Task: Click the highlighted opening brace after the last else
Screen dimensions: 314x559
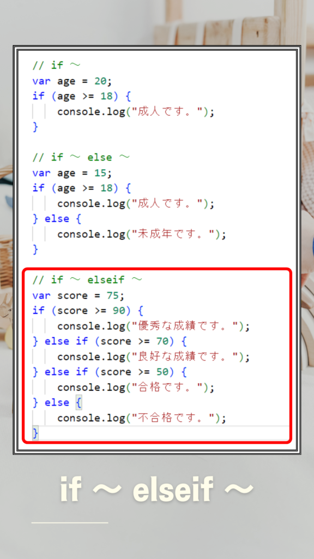Action: (78, 403)
